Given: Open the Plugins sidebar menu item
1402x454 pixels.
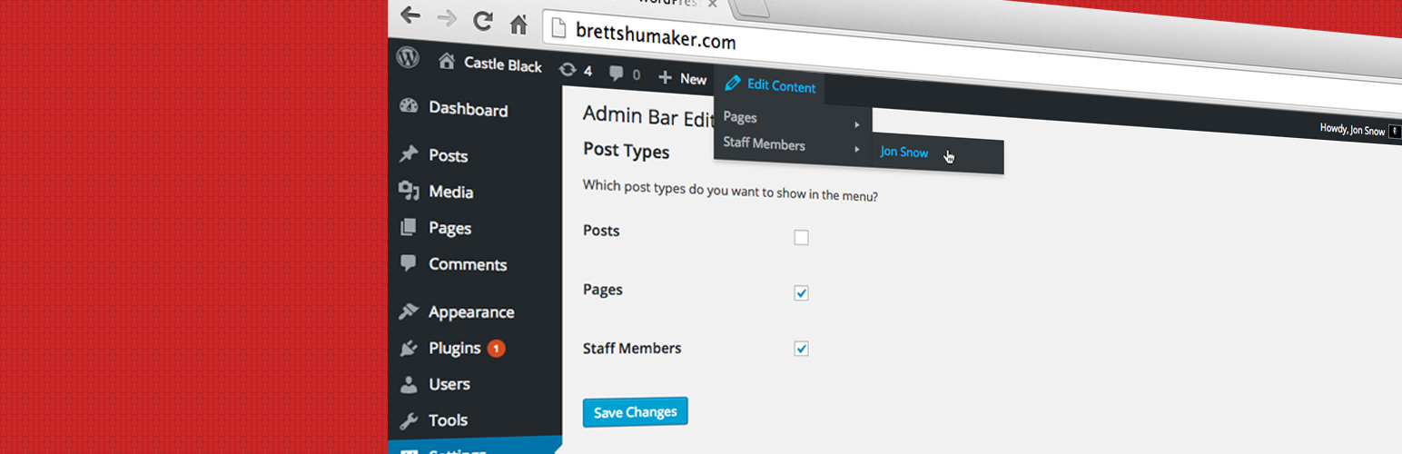Looking at the screenshot, I should coord(440,348).
